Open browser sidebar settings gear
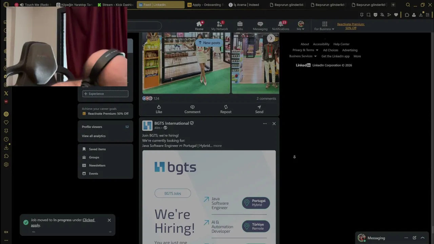 pos(6,164)
